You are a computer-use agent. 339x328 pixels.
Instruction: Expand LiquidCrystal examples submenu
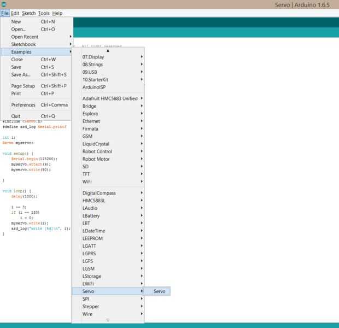coord(108,144)
